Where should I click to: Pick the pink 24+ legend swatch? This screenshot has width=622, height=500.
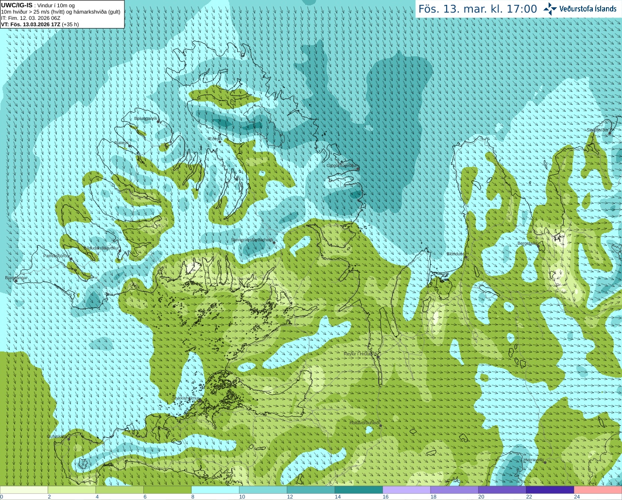click(598, 490)
